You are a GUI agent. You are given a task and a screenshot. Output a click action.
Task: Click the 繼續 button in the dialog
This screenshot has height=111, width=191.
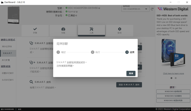coord(131,73)
